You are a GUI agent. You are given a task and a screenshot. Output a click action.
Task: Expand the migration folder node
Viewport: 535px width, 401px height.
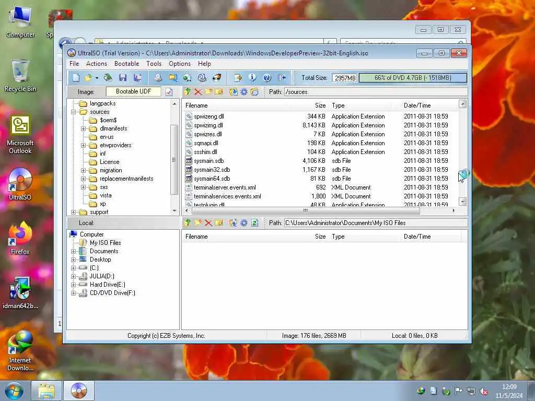pos(83,170)
